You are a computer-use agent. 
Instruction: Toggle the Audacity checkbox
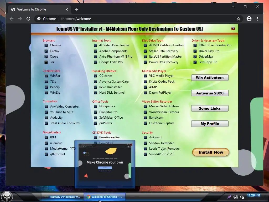pos(46,118)
